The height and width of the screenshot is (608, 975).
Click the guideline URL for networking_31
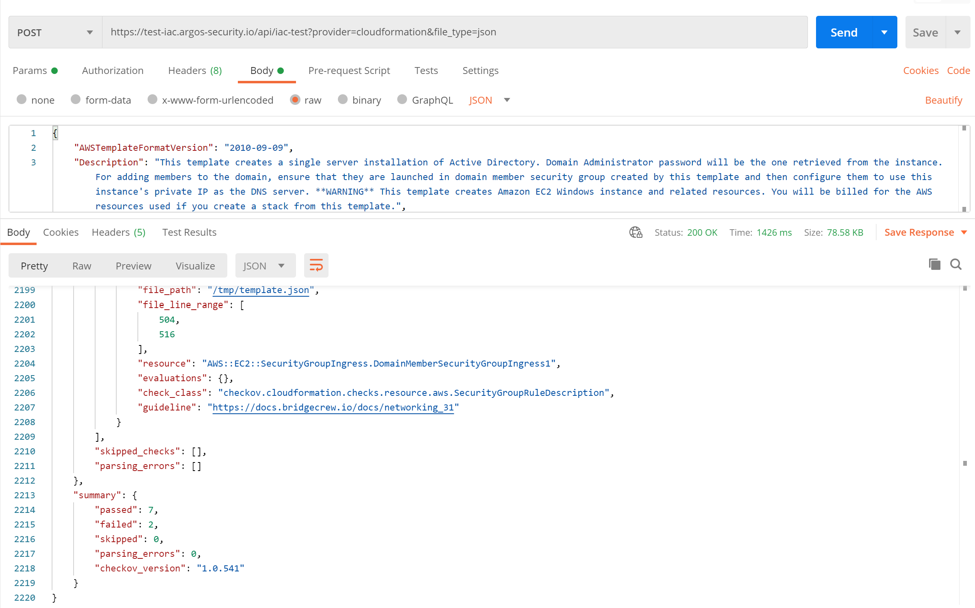[333, 407]
